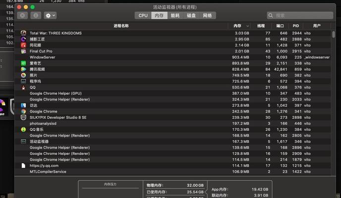The image size is (341, 198).
Task: Click the 已使用内存 25.54 GB entry
Action: tap(175, 192)
